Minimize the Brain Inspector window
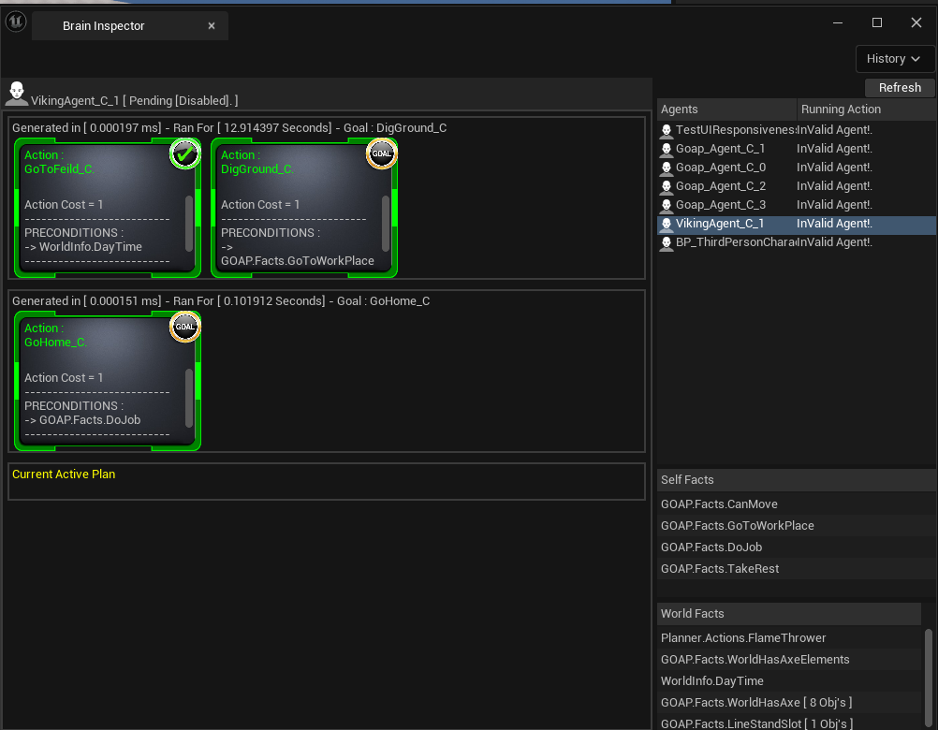The height and width of the screenshot is (730, 938). click(x=838, y=22)
